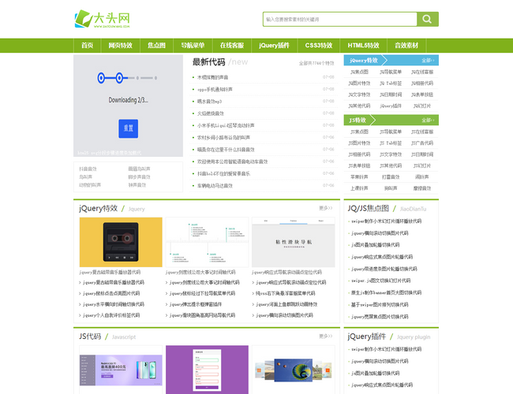513x394 pixels.
Task: Open the CSS3特效 navigation tab
Action: tap(319, 46)
